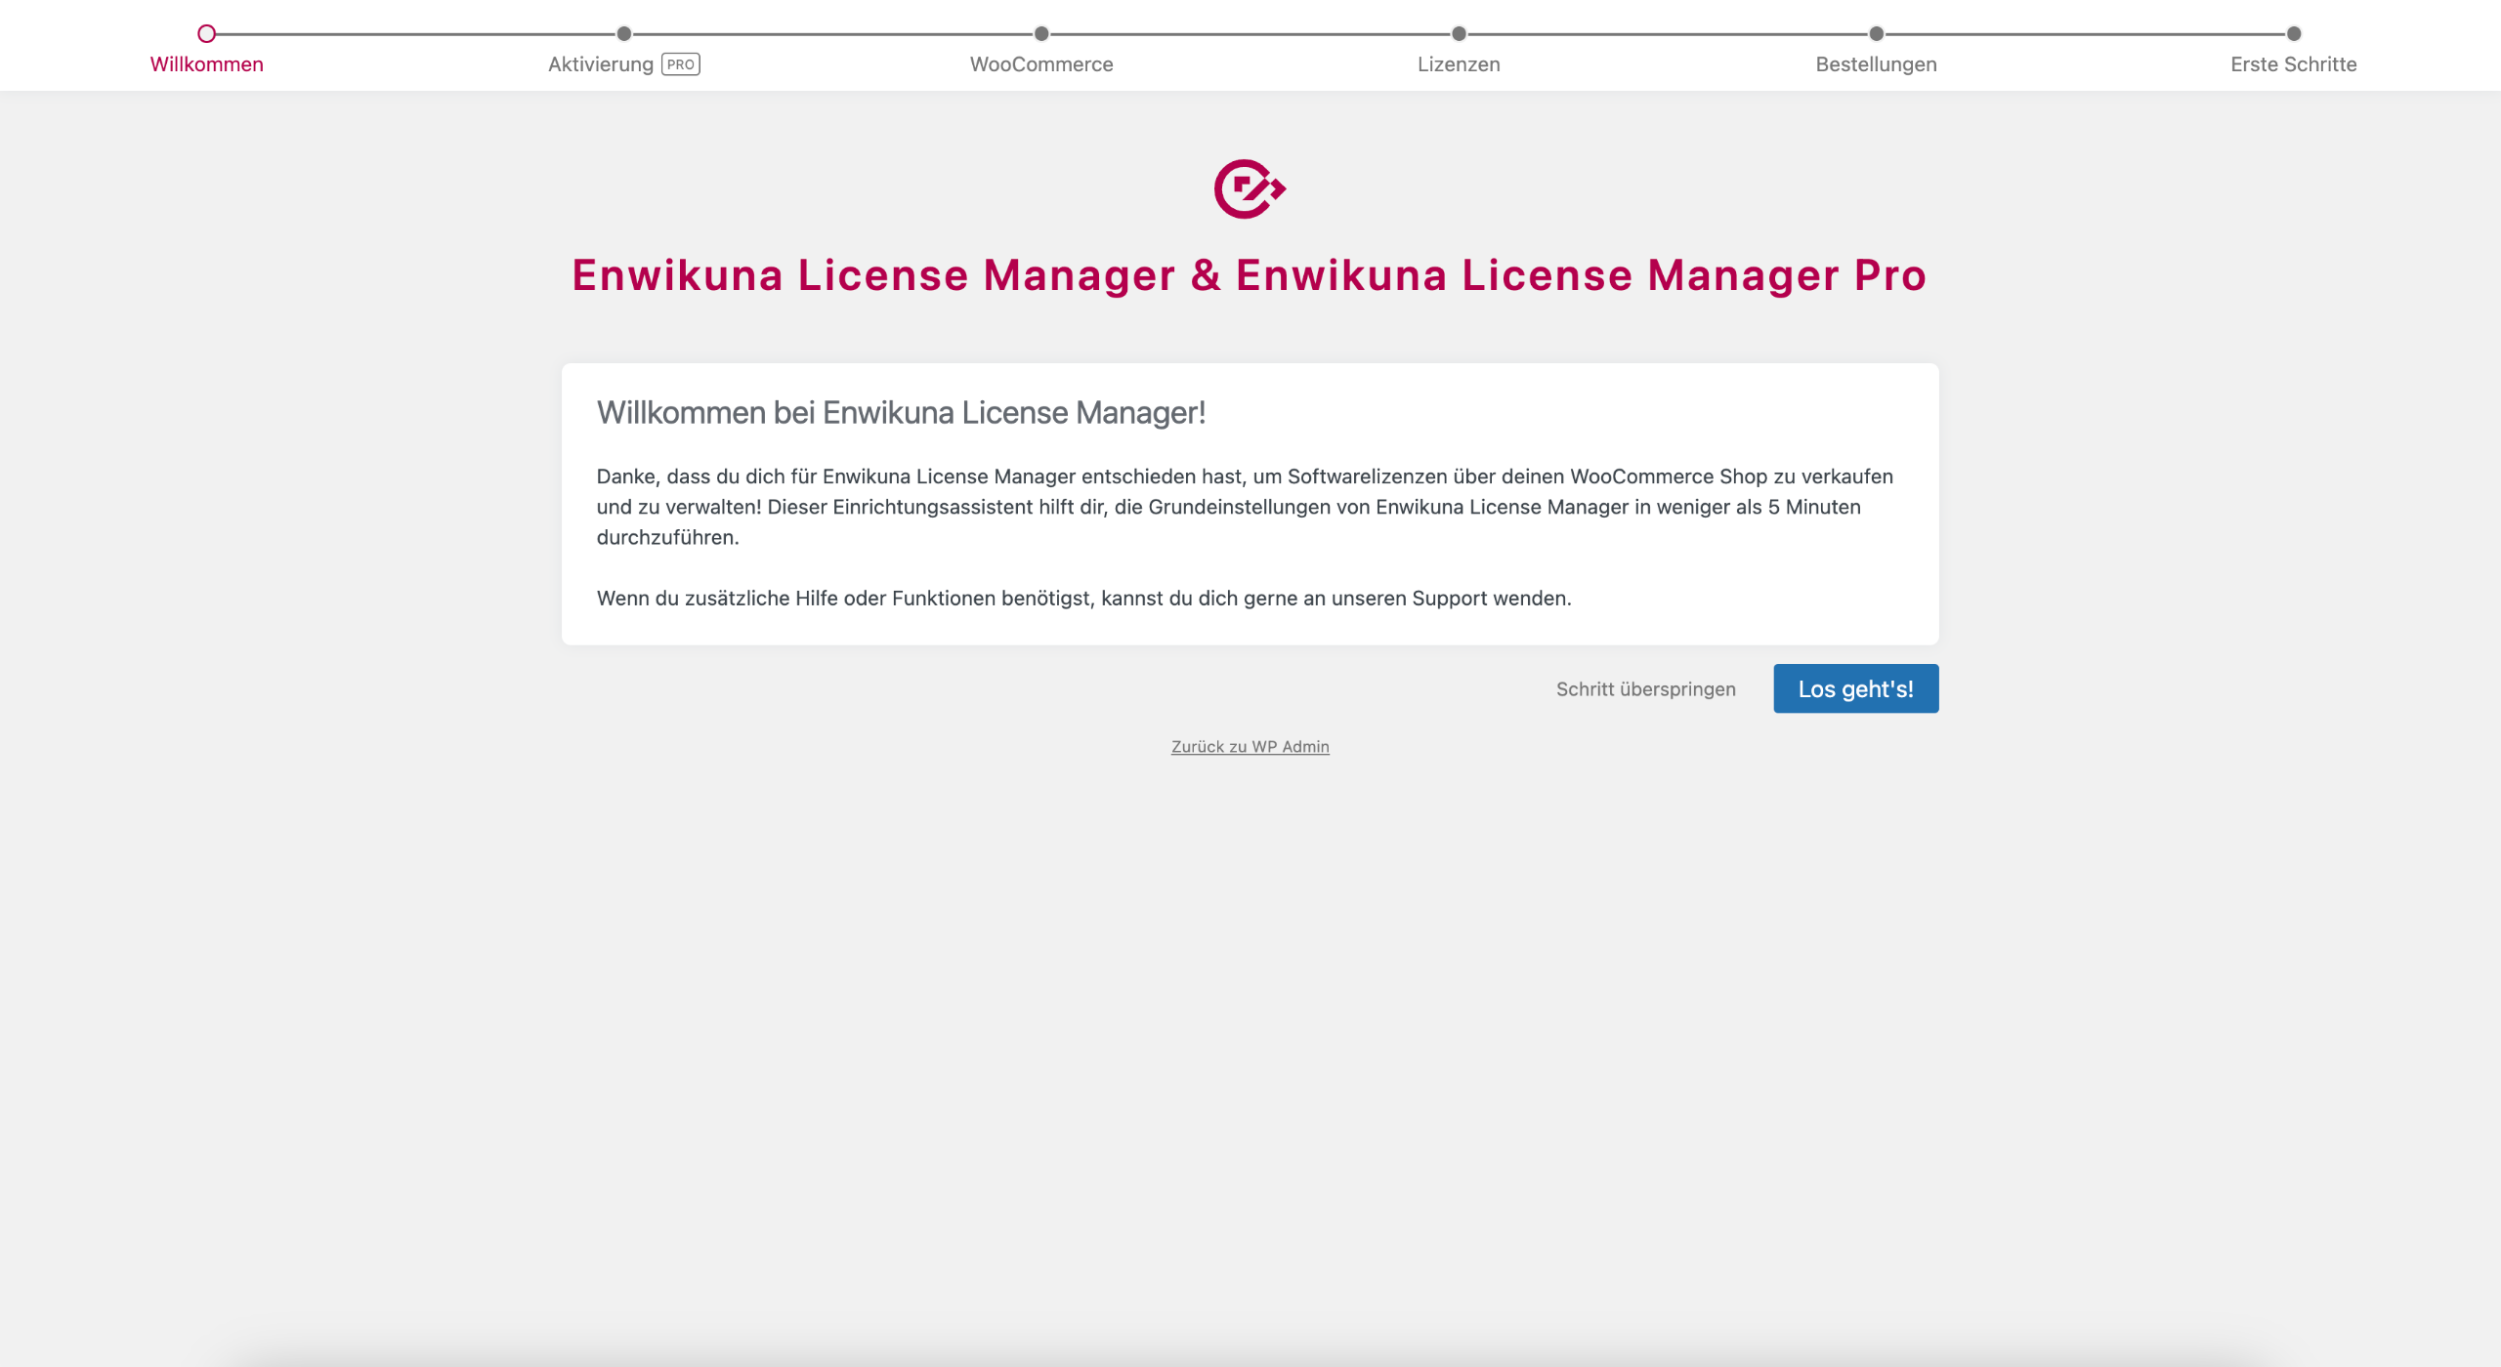2501x1367 pixels.
Task: Click the Willkommen progress circle marker
Action: [x=206, y=34]
